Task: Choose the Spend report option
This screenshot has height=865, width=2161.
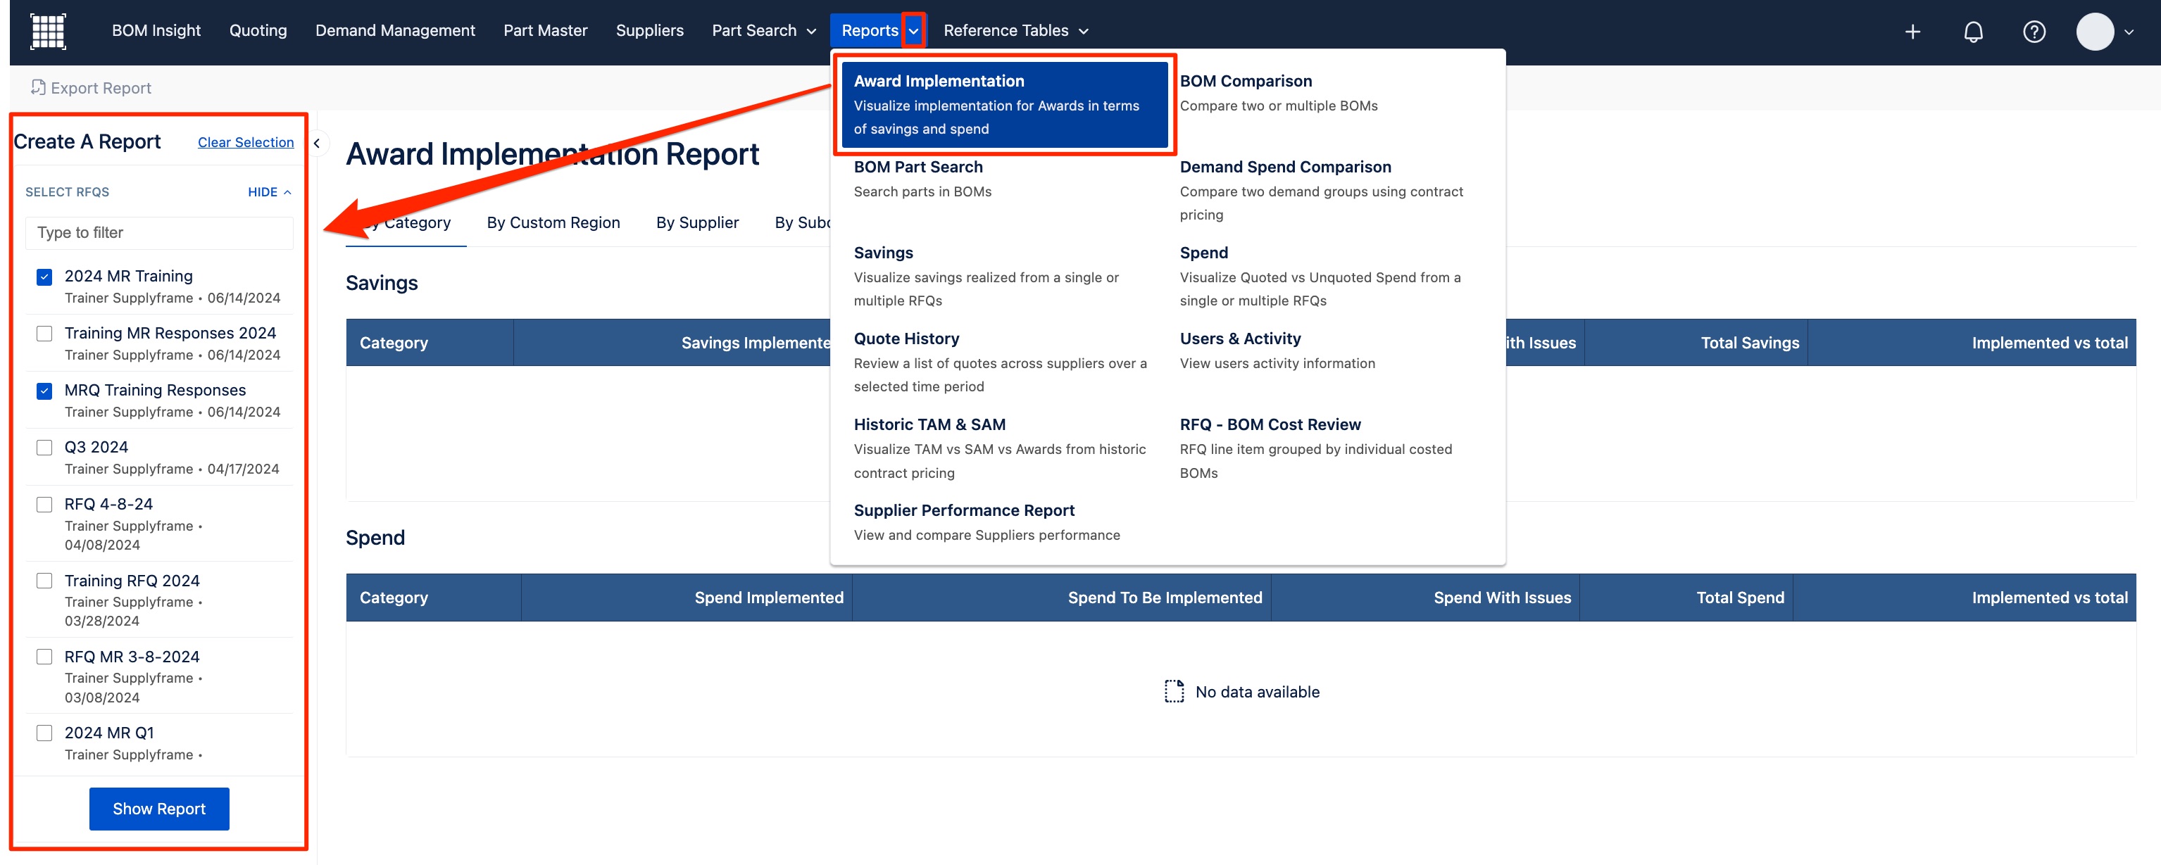Action: coord(1320,276)
